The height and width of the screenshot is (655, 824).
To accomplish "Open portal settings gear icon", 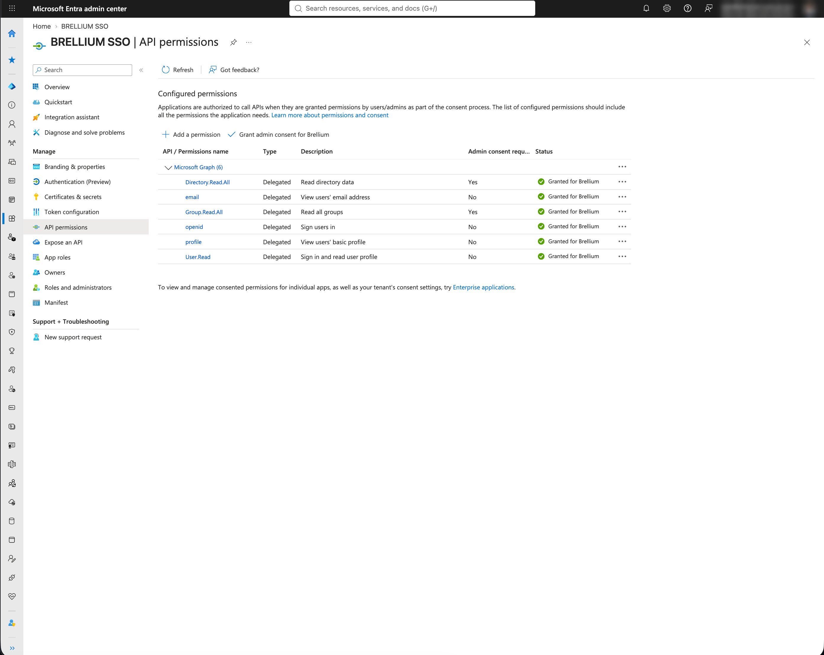I will tap(666, 8).
